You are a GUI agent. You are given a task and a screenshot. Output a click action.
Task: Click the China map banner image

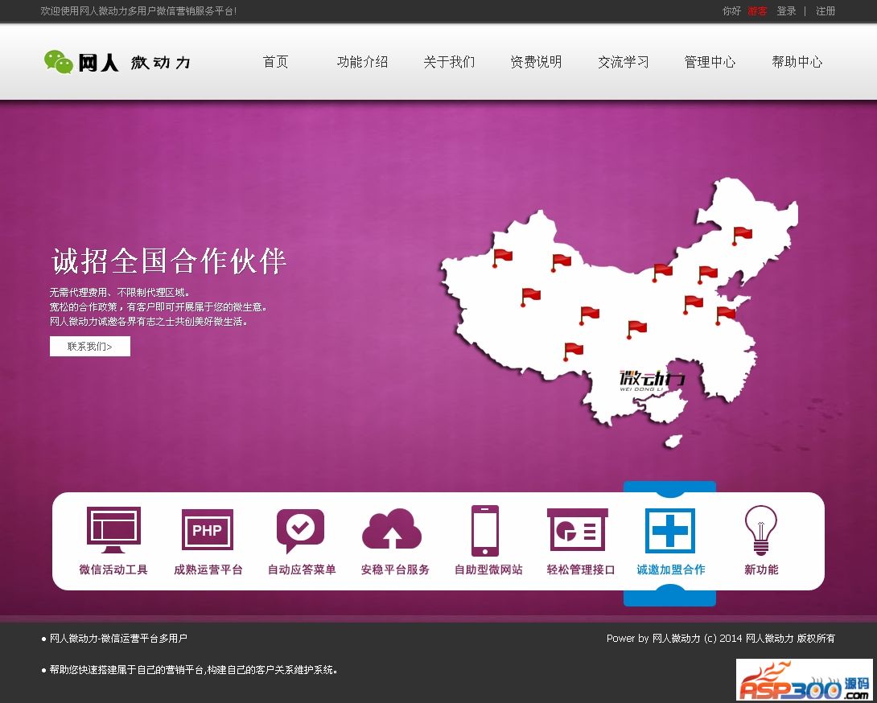coord(620,313)
